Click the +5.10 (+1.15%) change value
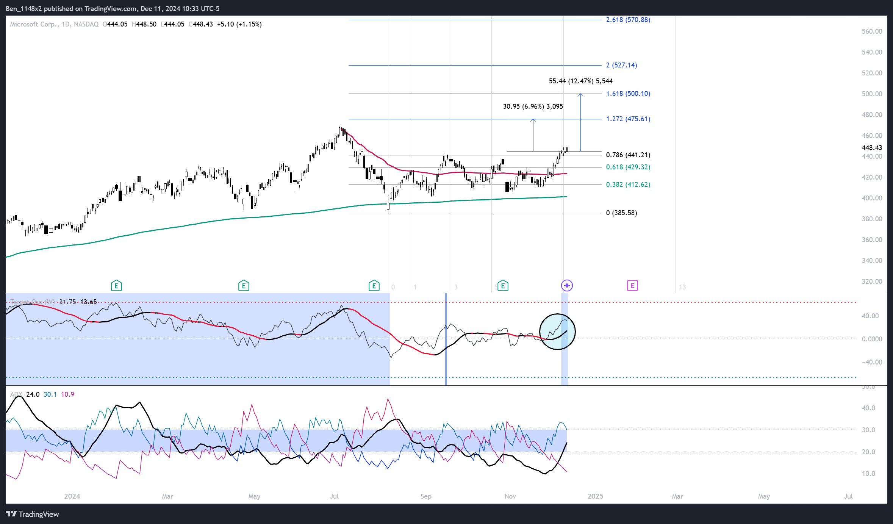The image size is (893, 524). click(x=239, y=24)
